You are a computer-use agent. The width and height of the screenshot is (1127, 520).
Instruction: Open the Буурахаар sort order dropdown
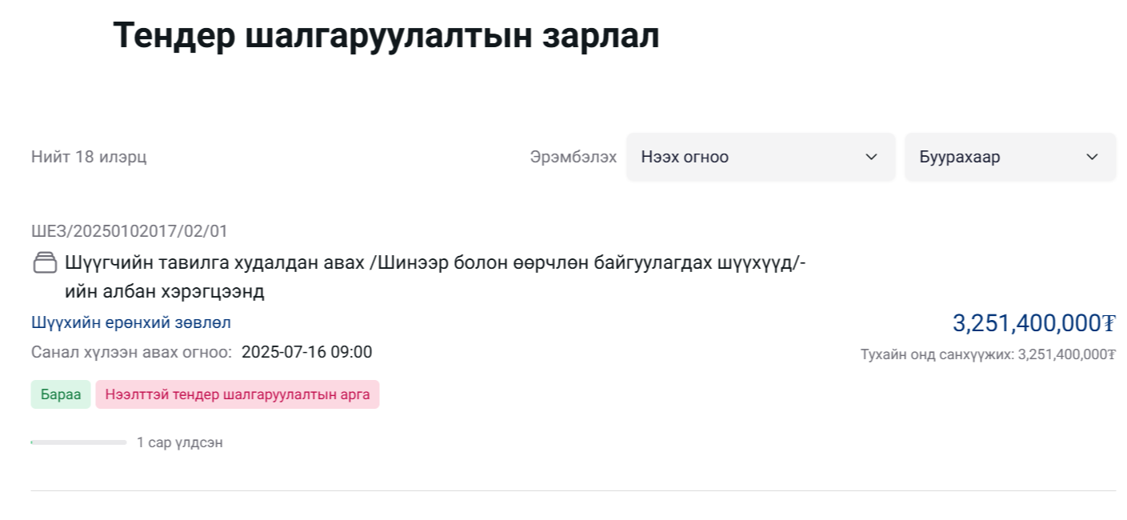(x=1010, y=157)
